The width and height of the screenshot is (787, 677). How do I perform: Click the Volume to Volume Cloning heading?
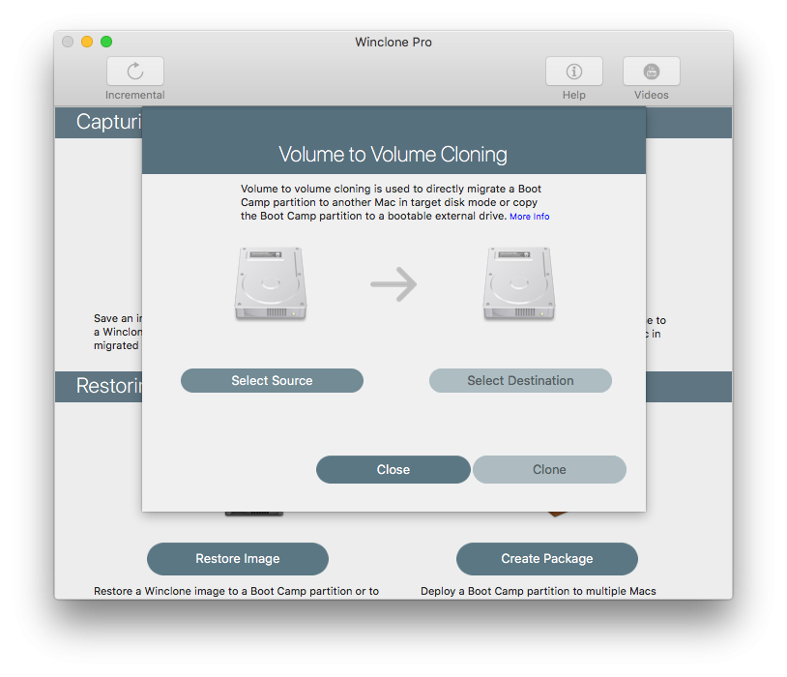pos(393,155)
